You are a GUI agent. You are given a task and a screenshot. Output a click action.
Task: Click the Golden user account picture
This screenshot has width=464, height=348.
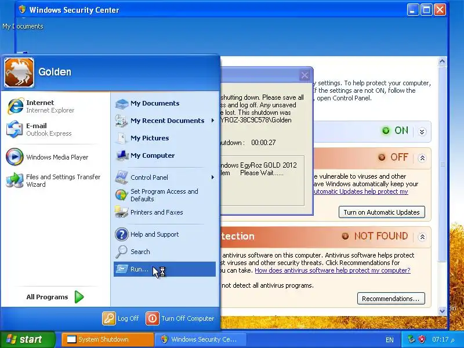click(19, 72)
